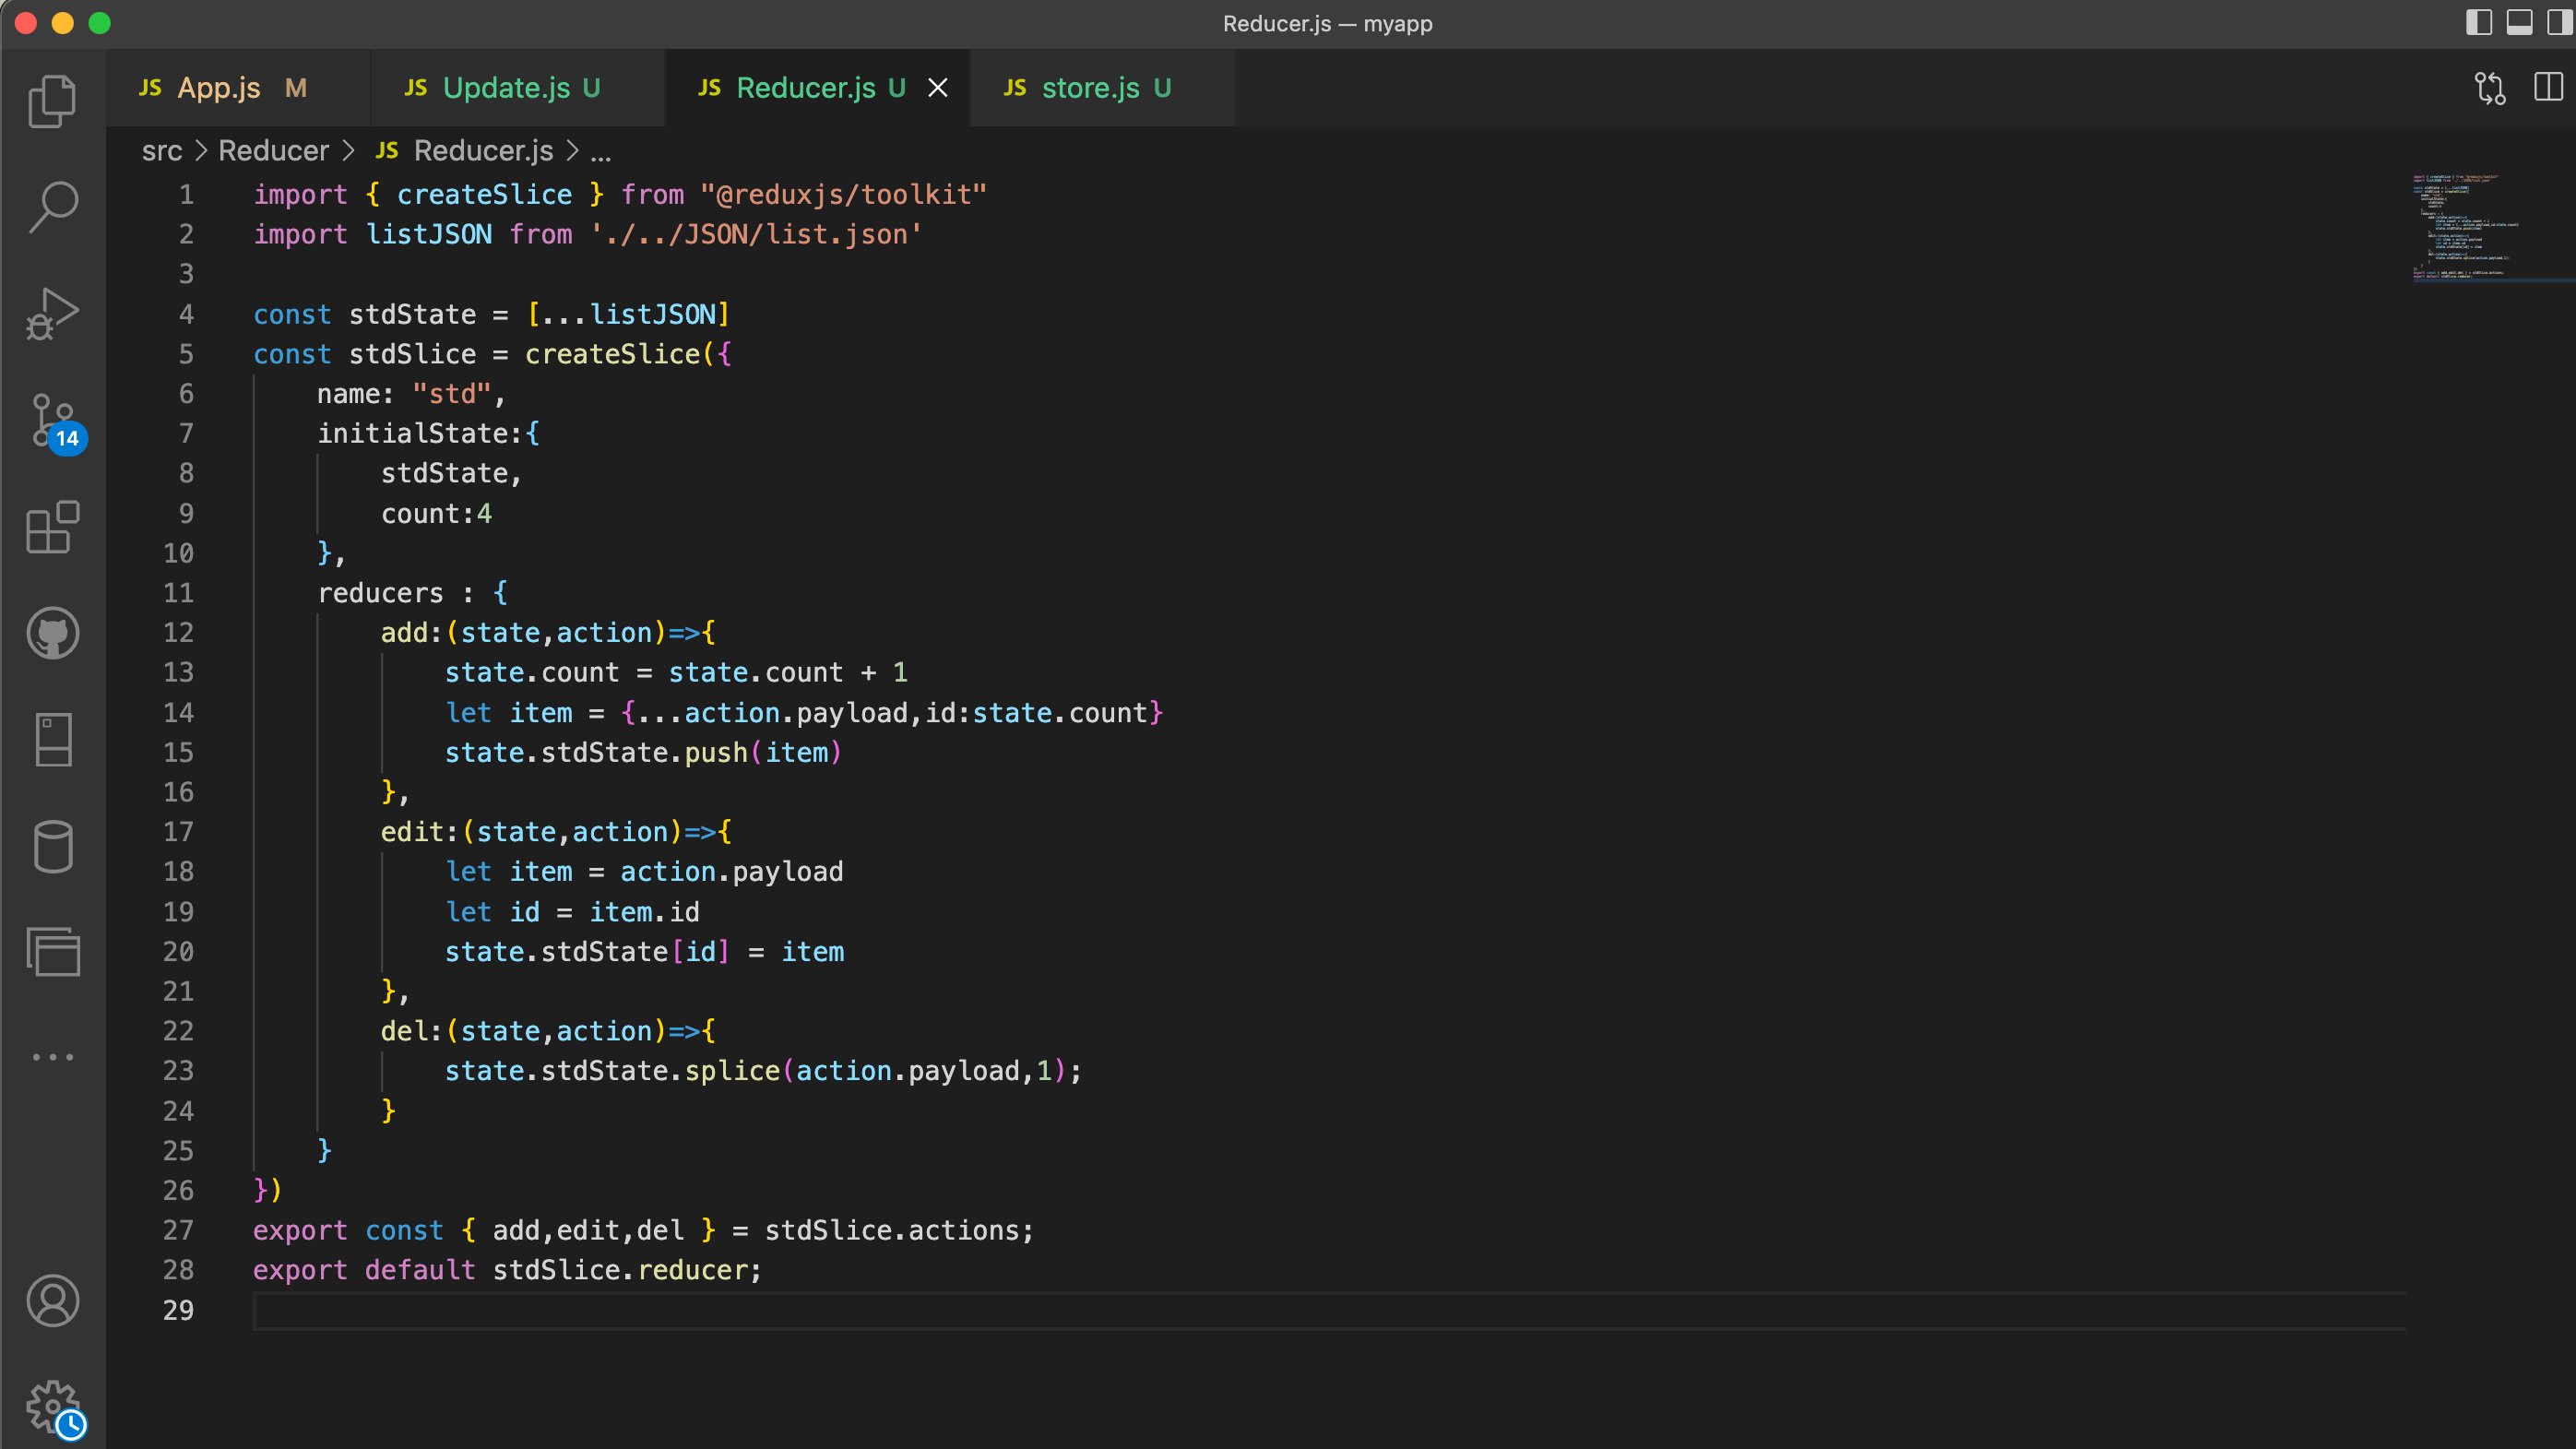This screenshot has height=1449, width=2576.
Task: Click "let id = item.id" line
Action: [x=572, y=912]
